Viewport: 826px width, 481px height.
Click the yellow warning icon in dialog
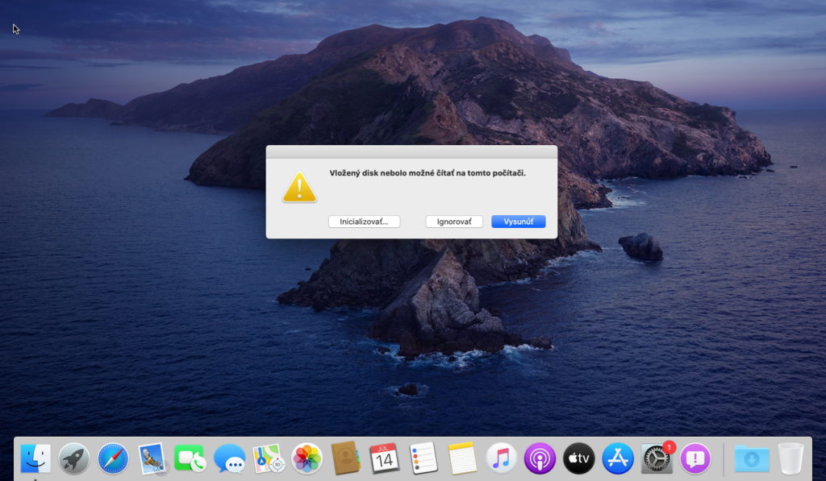299,188
